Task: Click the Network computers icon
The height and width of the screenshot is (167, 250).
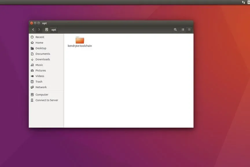Action: [32, 87]
